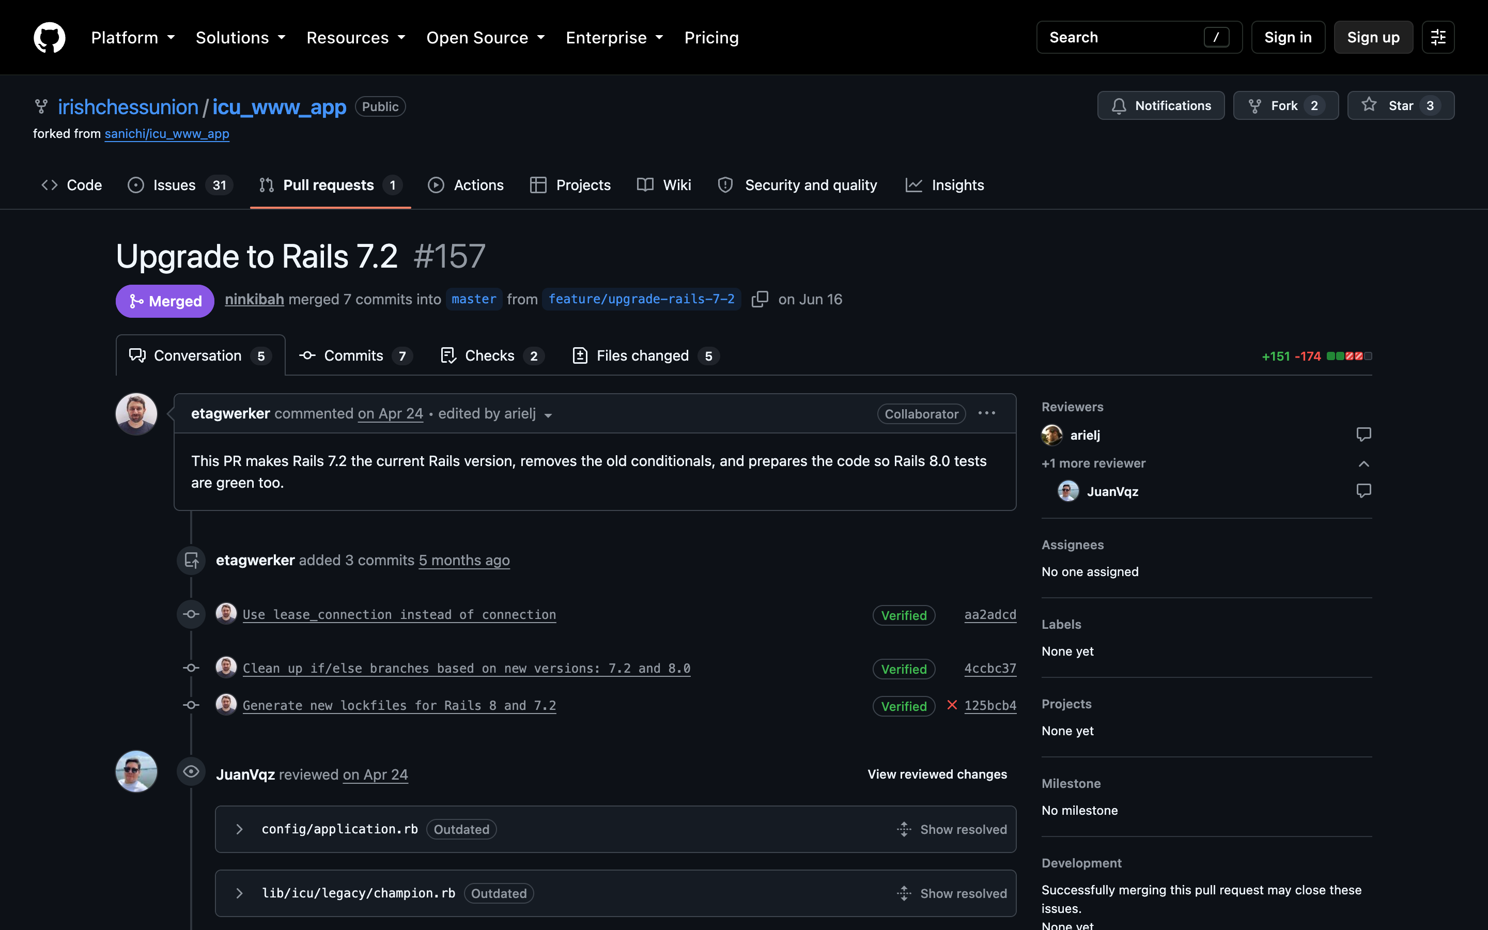Click the author avatar on the lockfiles commit
Image resolution: width=1488 pixels, height=930 pixels.
(226, 704)
